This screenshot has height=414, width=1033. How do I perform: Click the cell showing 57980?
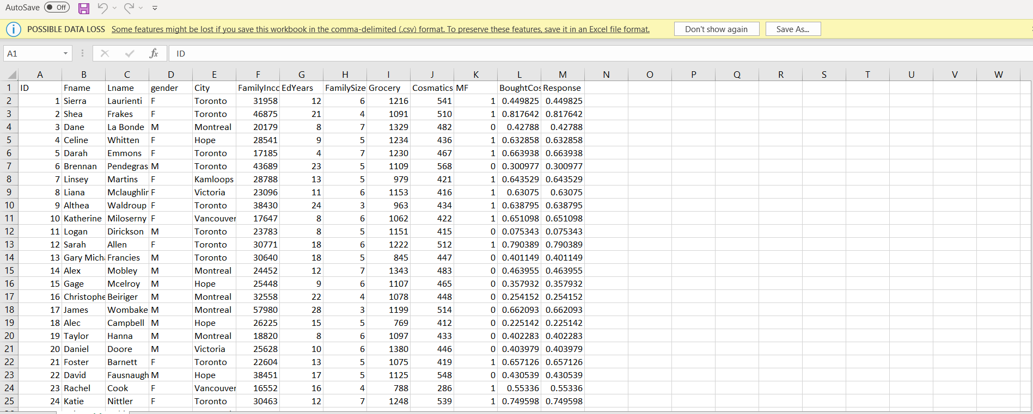click(258, 310)
